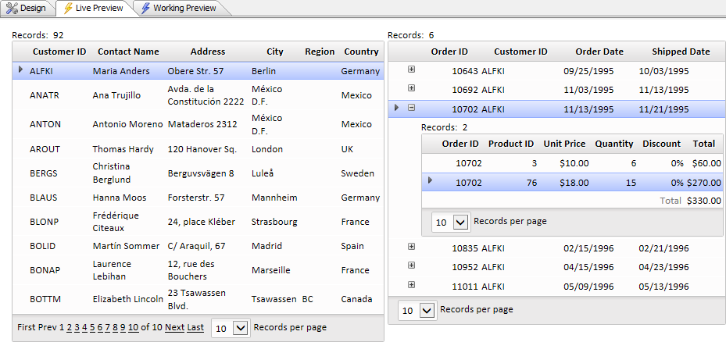Sort orders by Order Date header
The image size is (726, 342).
[599, 52]
